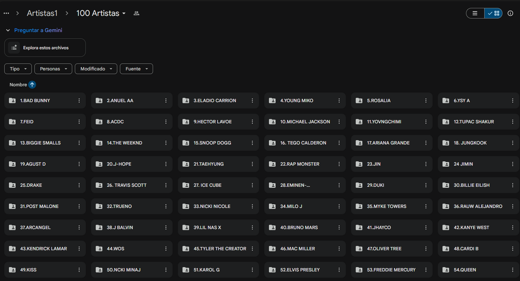Select the 34.MILO J folder name
This screenshot has width=520, height=281.
coord(291,207)
